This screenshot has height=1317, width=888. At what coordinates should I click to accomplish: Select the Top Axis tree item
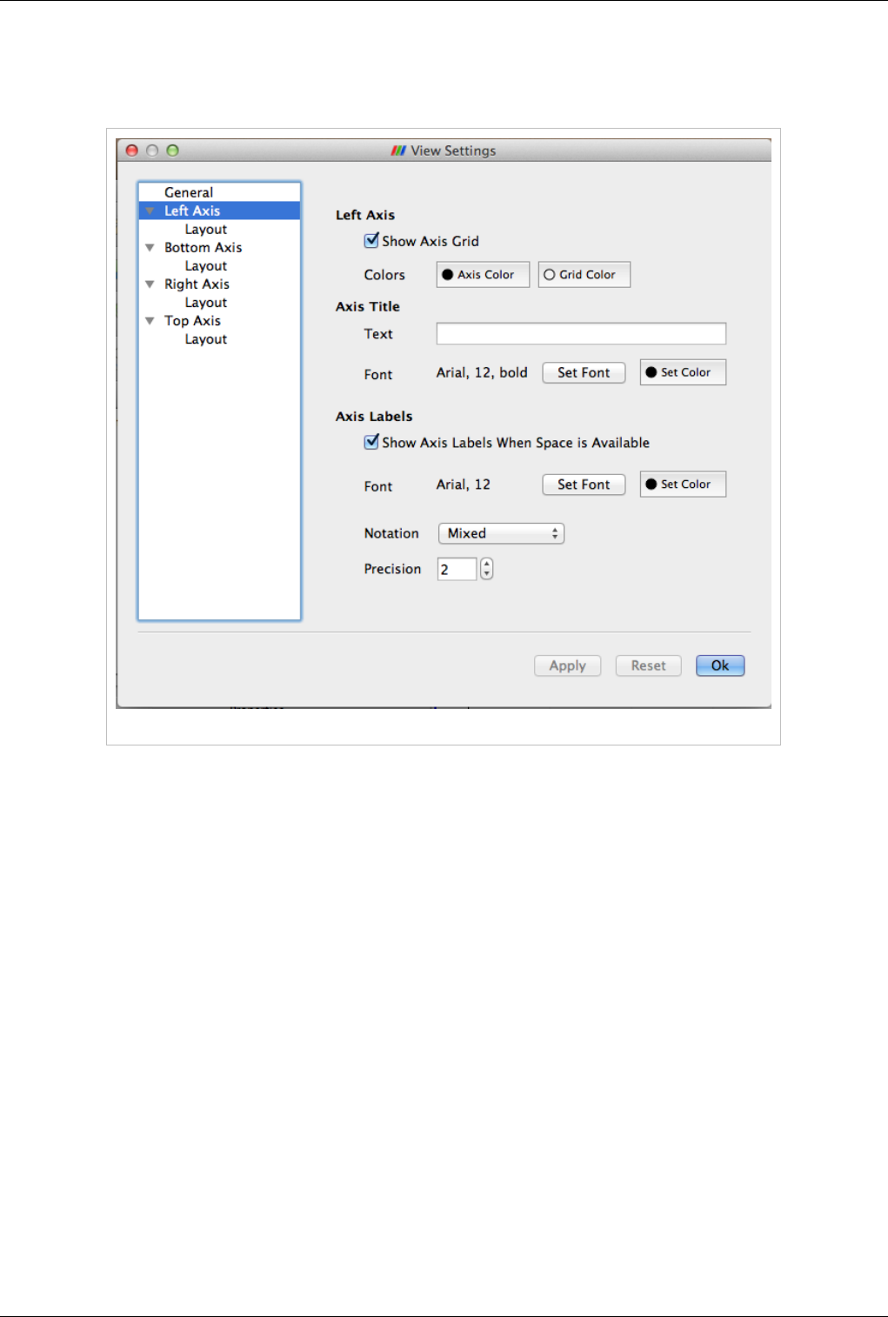[x=193, y=321]
